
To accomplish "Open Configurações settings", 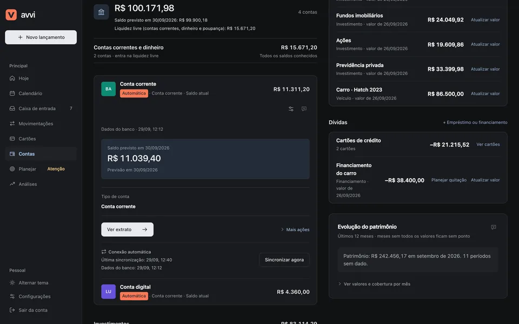I will tap(41, 296).
